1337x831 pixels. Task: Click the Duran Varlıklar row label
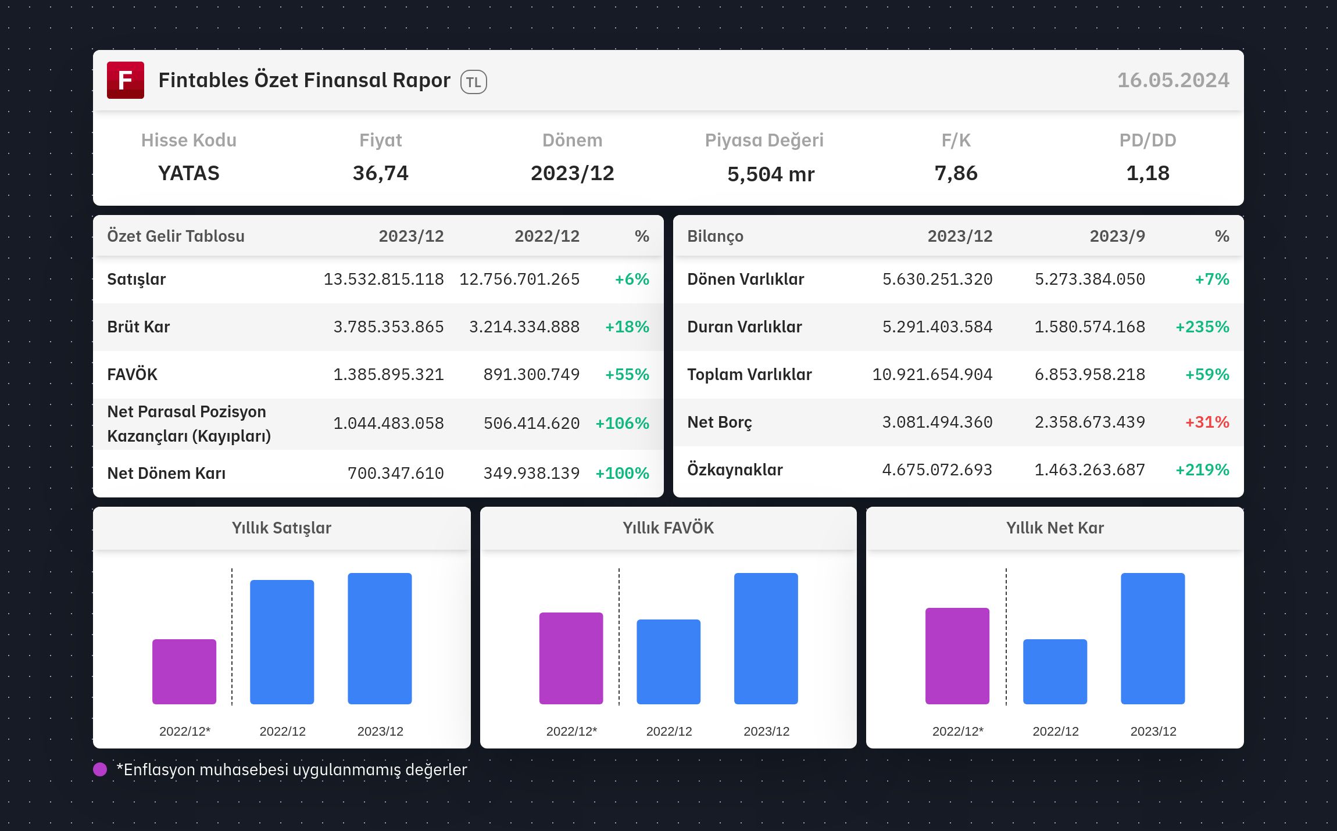point(745,327)
